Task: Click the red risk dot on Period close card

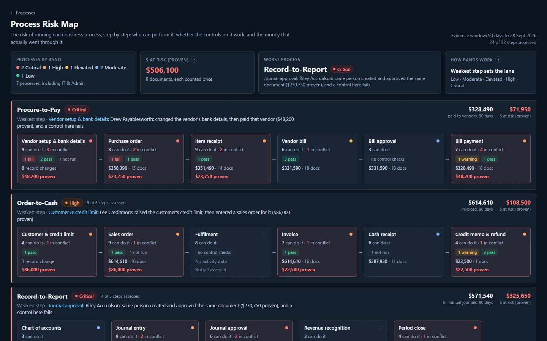Action: [475, 328]
